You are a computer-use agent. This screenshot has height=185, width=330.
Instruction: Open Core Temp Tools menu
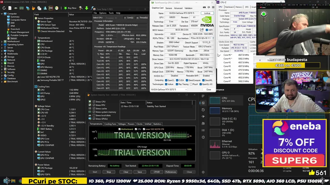click(111, 13)
